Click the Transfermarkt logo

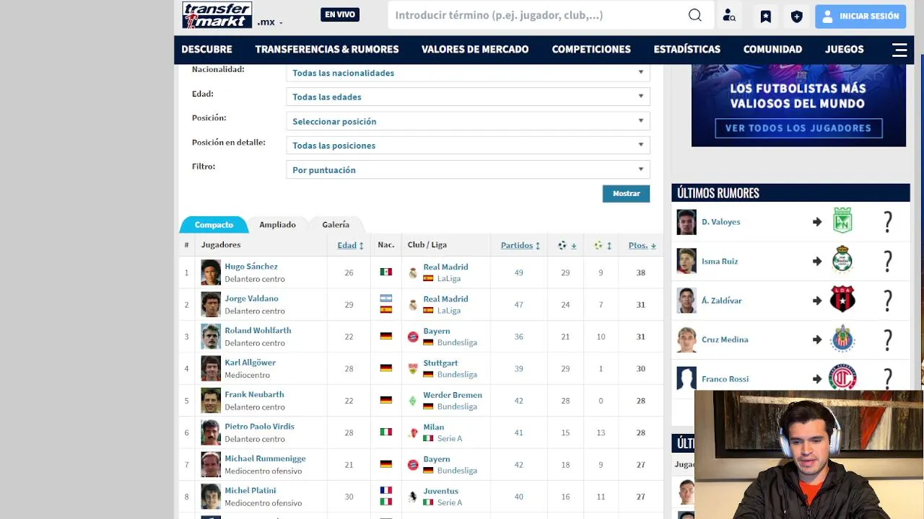[x=217, y=15]
